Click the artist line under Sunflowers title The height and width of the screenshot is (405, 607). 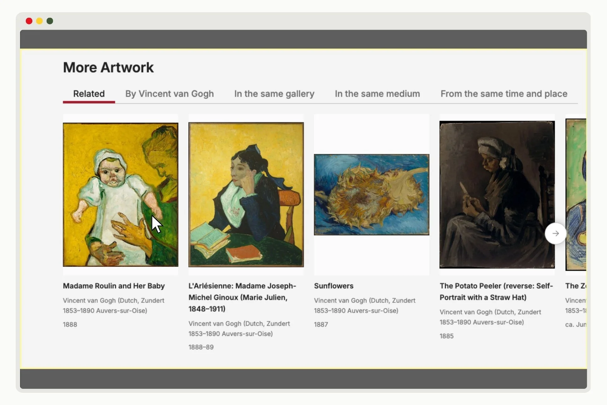(x=365, y=306)
